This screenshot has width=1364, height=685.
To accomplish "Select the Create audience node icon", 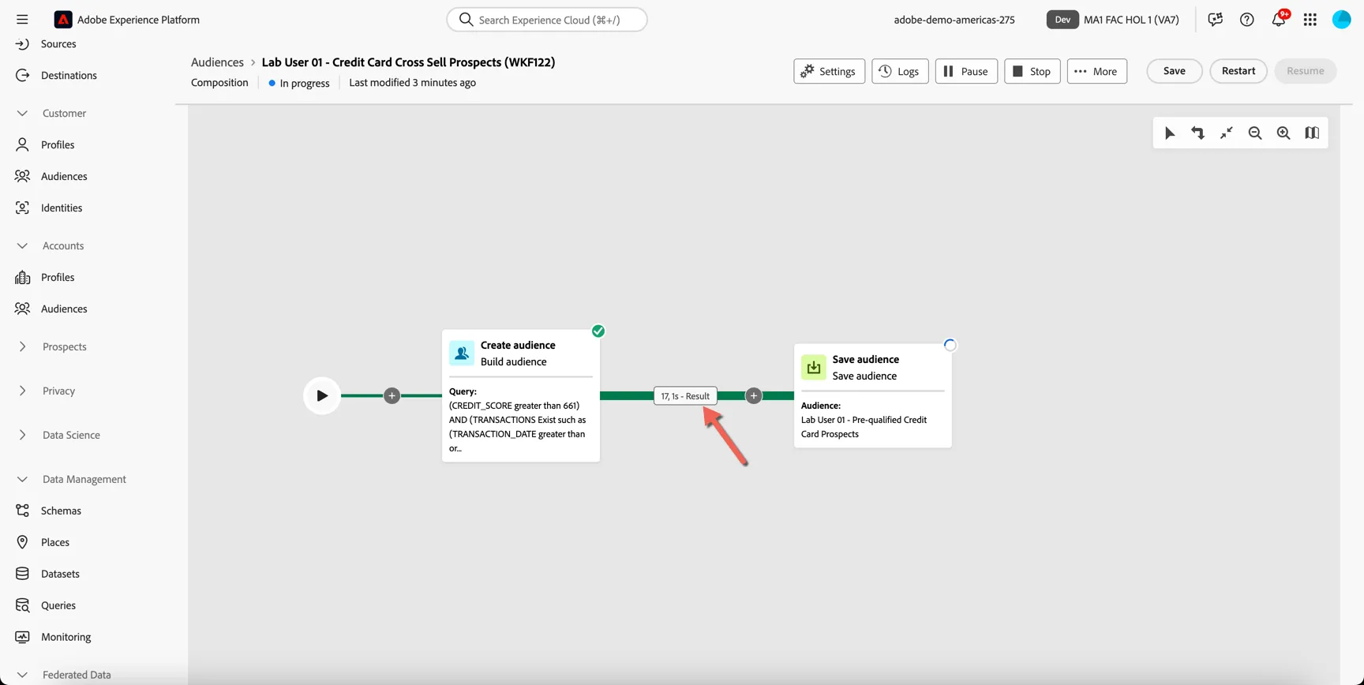I will click(462, 353).
